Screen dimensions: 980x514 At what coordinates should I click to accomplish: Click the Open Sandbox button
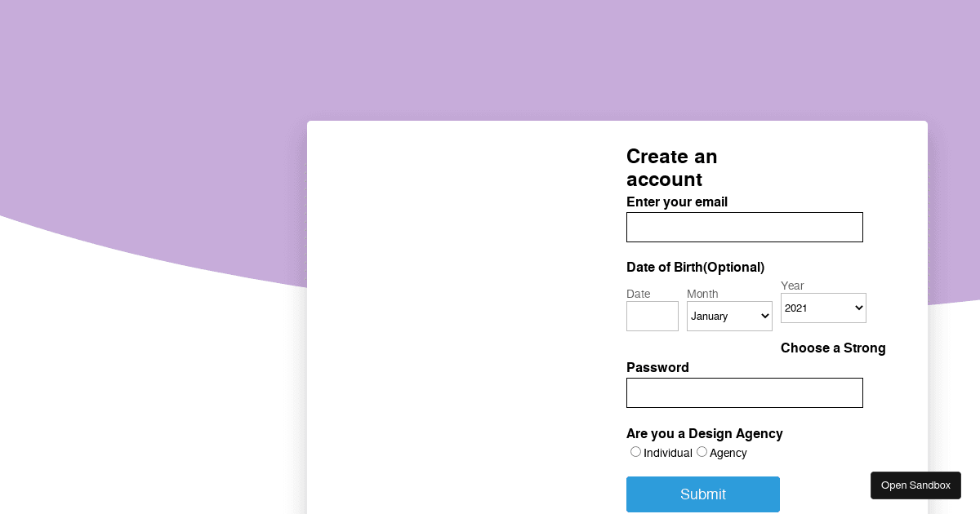point(915,485)
